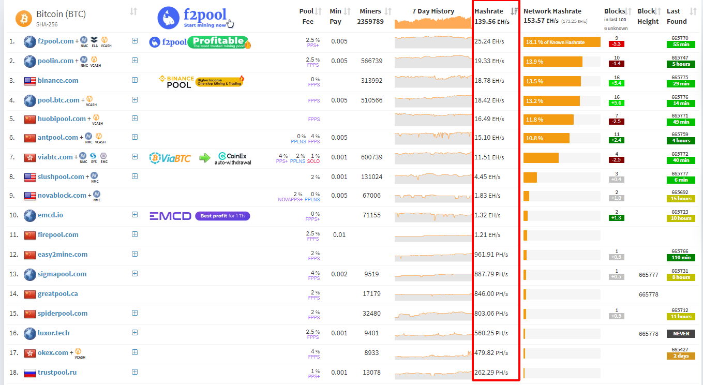The width and height of the screenshot is (703, 385).
Task: Sort by Min Pay column arrows
Action: [x=348, y=11]
